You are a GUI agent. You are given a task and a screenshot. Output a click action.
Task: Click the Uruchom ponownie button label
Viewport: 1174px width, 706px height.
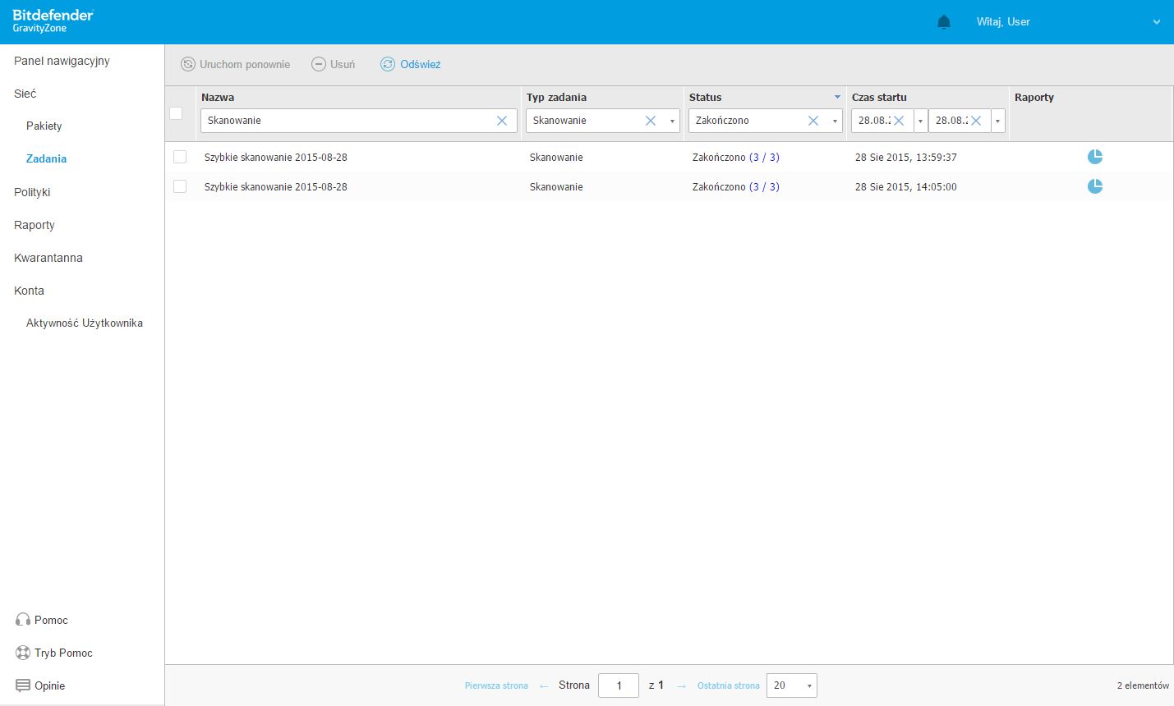pos(245,64)
